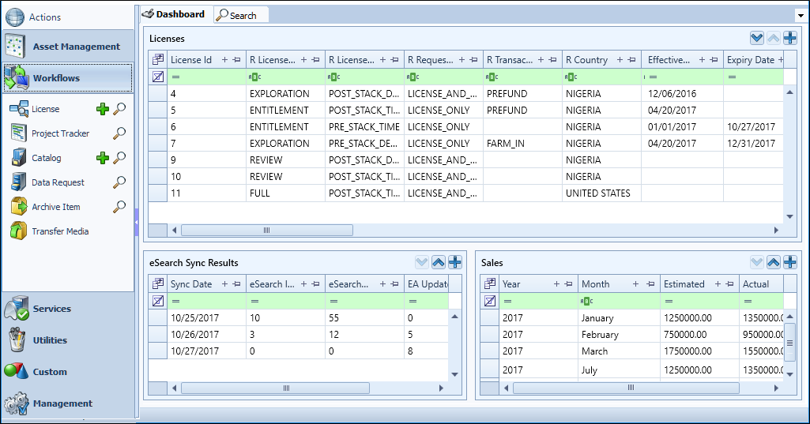Change Expiry Date filter operator
The image size is (810, 424).
[732, 77]
